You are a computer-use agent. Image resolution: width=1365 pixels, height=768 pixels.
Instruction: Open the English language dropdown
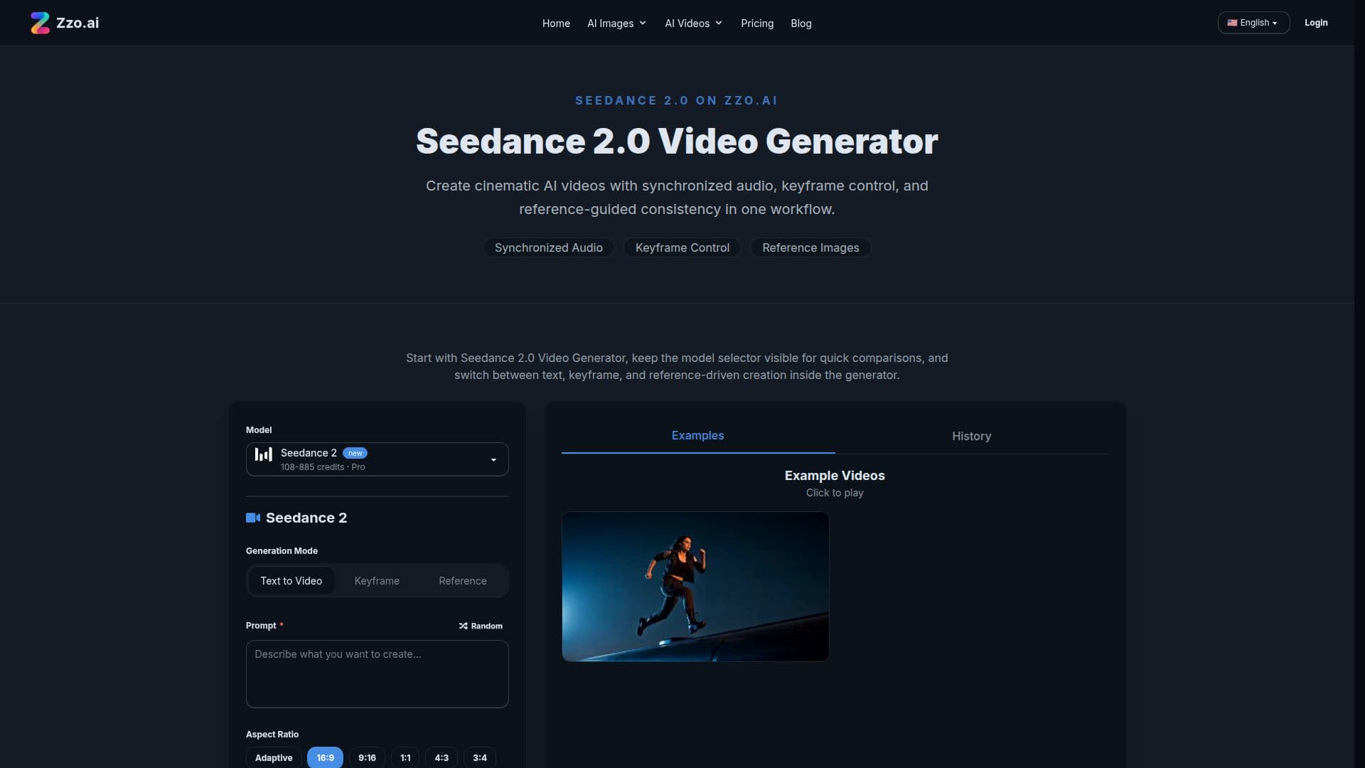pos(1253,23)
